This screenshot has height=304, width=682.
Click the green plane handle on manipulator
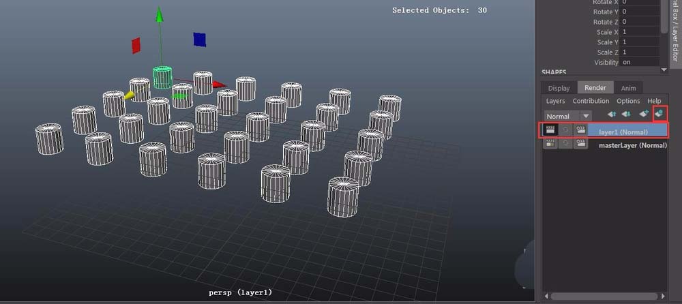180,95
